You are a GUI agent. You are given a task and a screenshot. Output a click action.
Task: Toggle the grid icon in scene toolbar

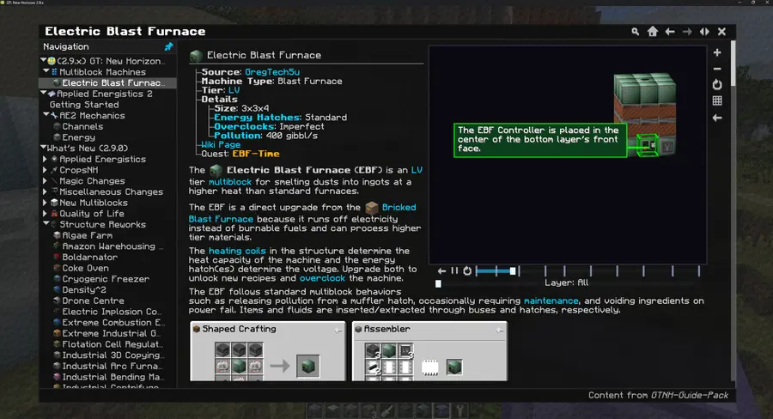coord(717,101)
